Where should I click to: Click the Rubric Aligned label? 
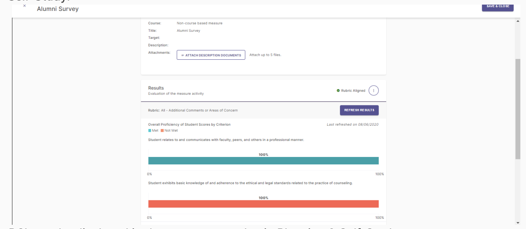click(x=353, y=91)
